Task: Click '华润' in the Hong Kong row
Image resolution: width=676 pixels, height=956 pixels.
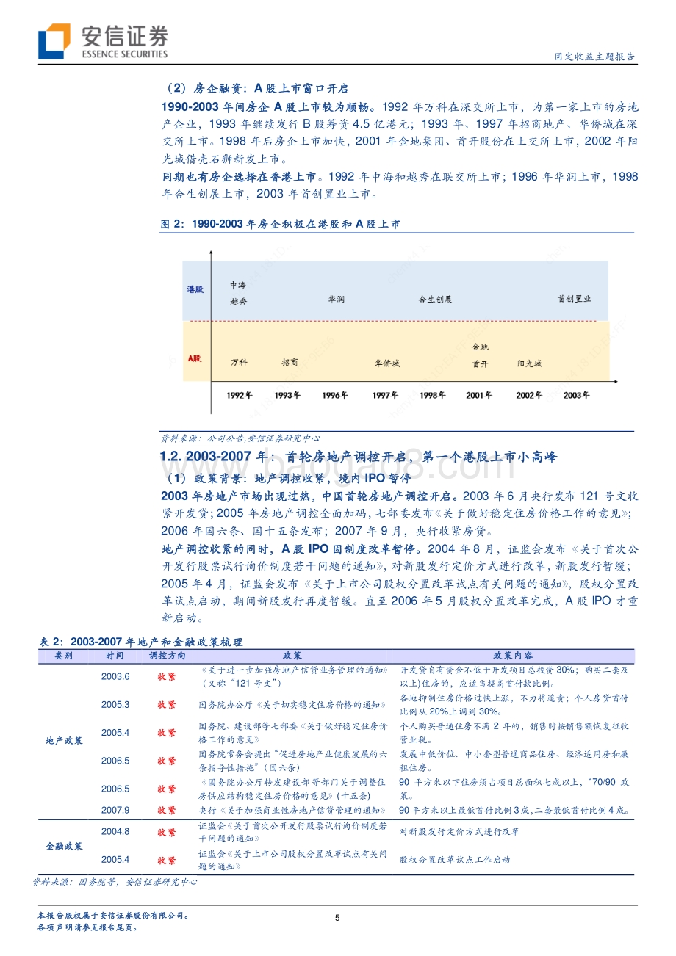Action: [x=337, y=299]
